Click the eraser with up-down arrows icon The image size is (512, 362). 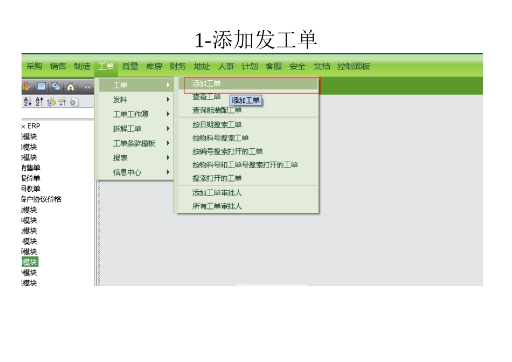pyautogui.click(x=62, y=102)
